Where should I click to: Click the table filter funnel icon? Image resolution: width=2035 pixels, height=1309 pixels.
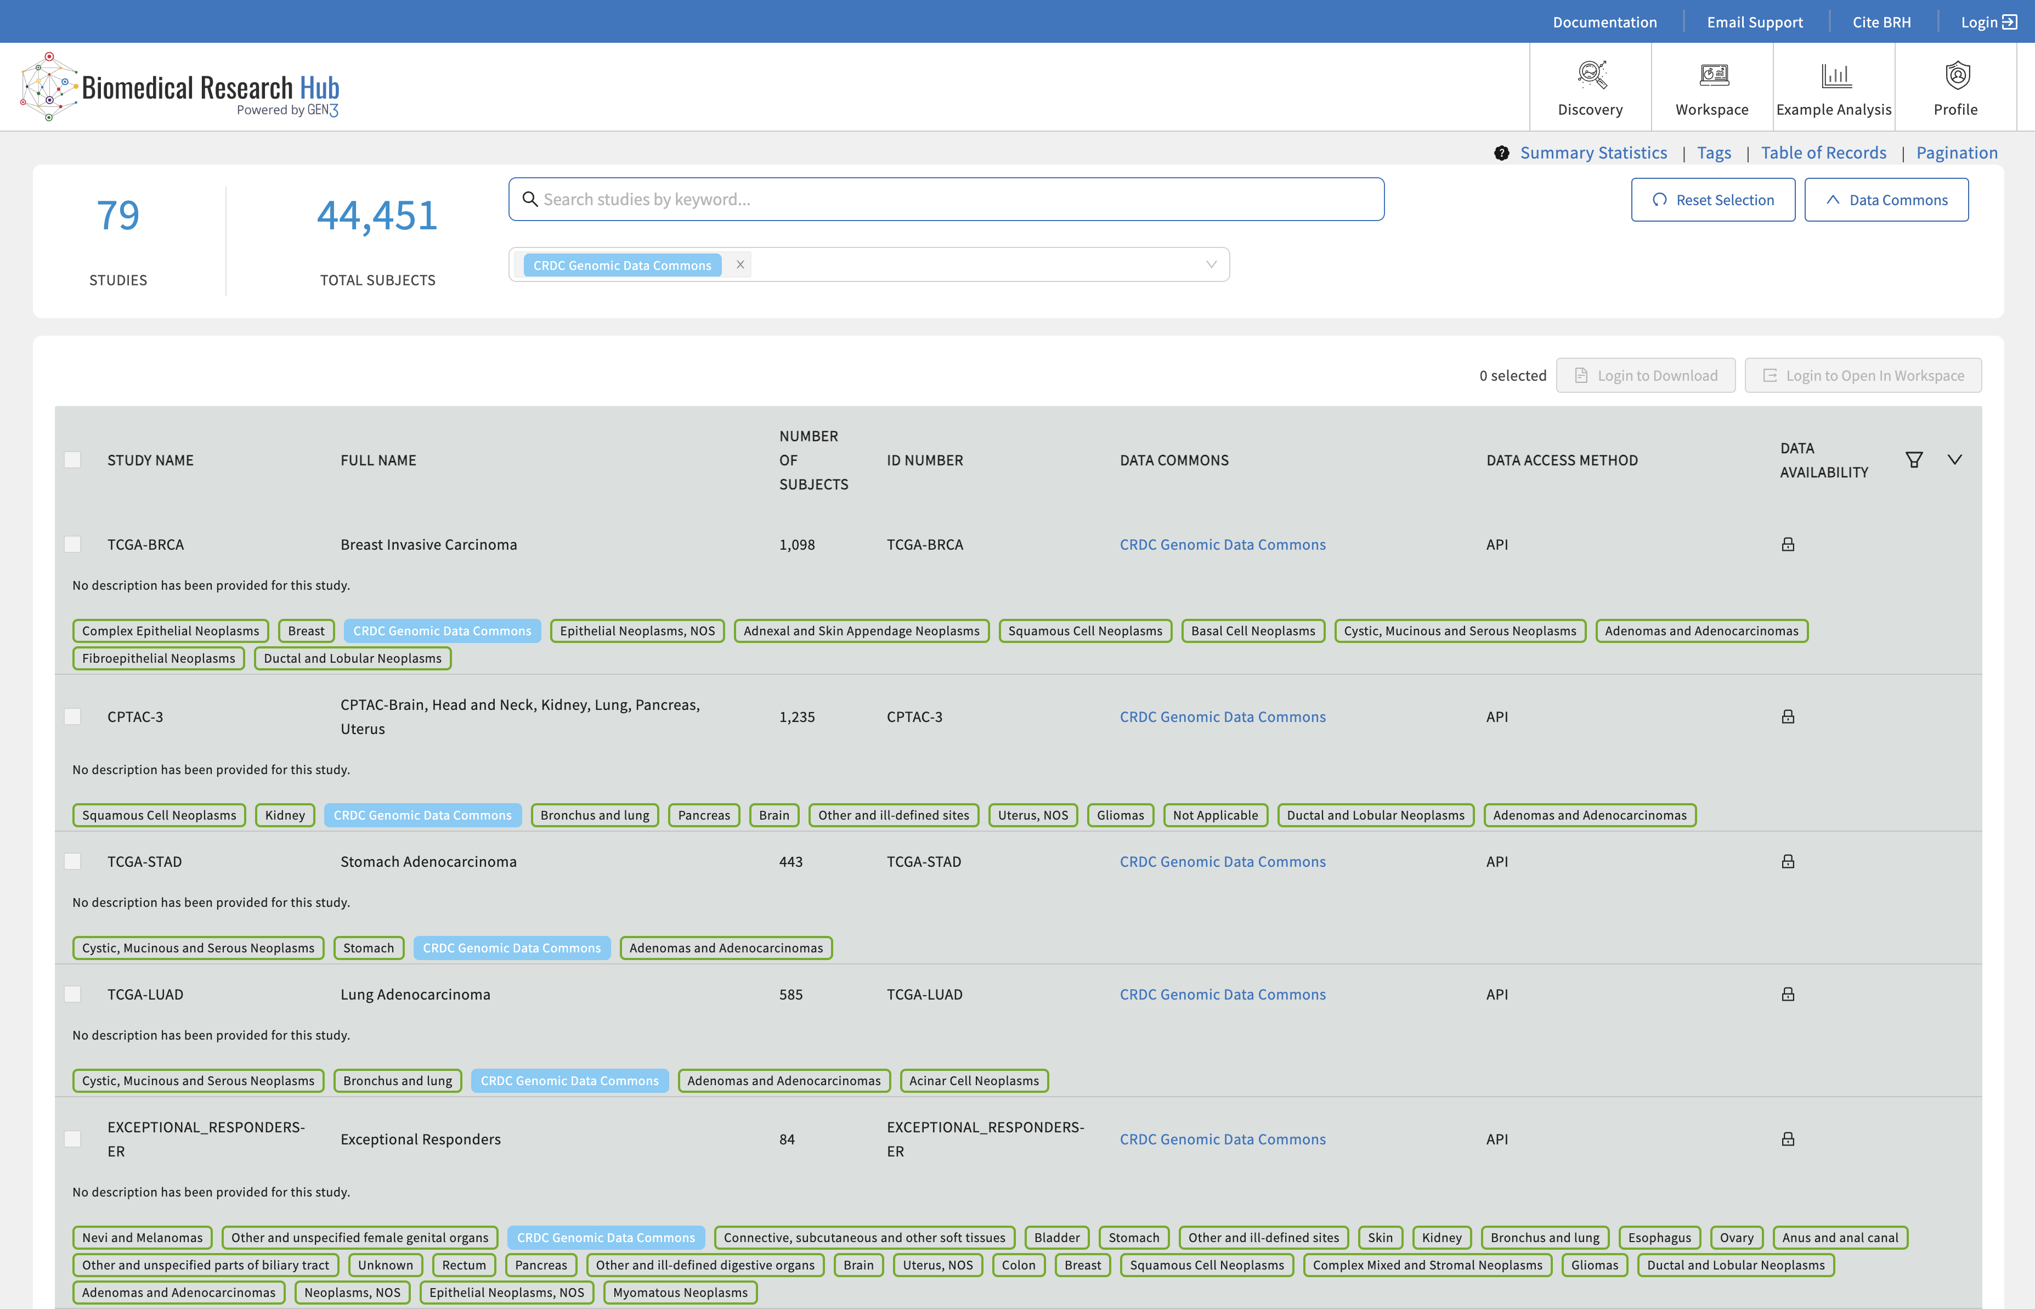click(x=1913, y=460)
